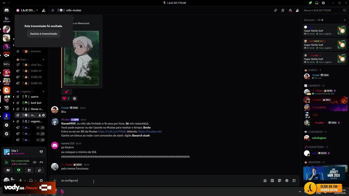Viewport: 349px width, 196px height.
Task: Click add a server plus icon
Action: click(x=7, y=125)
